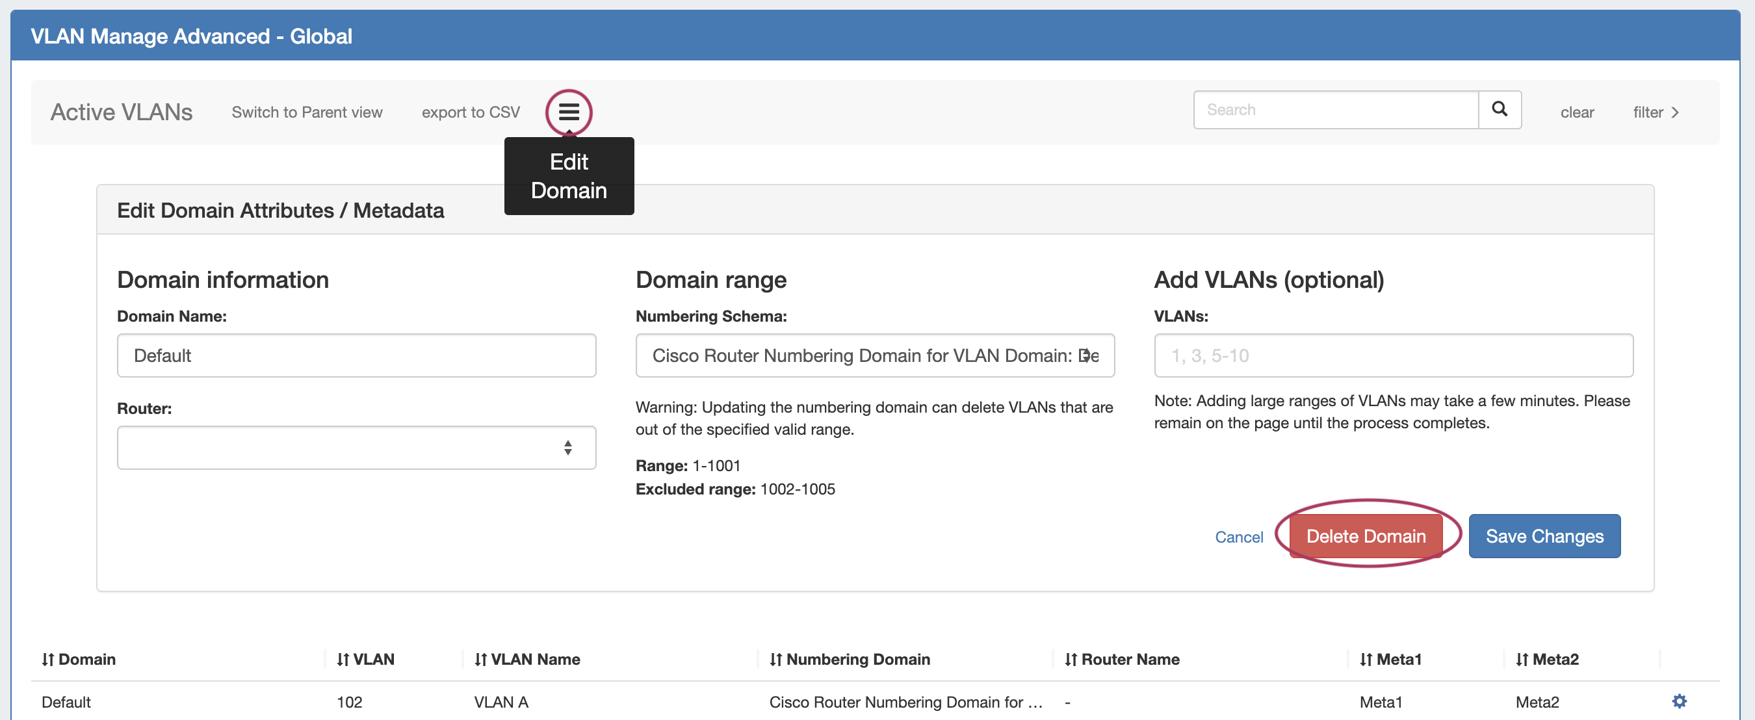This screenshot has width=1755, height=720.
Task: Click the magnifying glass search icon
Action: pyautogui.click(x=1499, y=110)
